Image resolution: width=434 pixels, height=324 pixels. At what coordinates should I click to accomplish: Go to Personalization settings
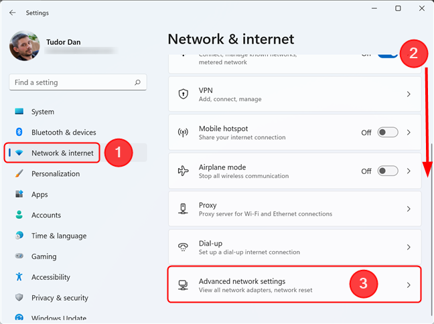pos(78,173)
